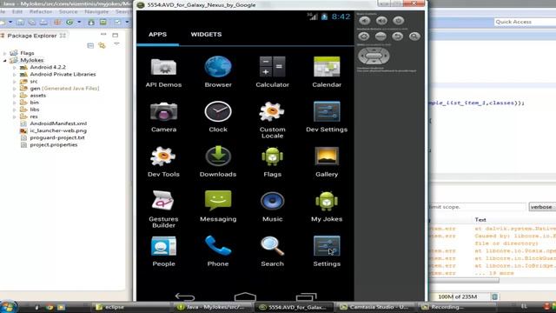Click the Quick Access search field

coord(525,22)
